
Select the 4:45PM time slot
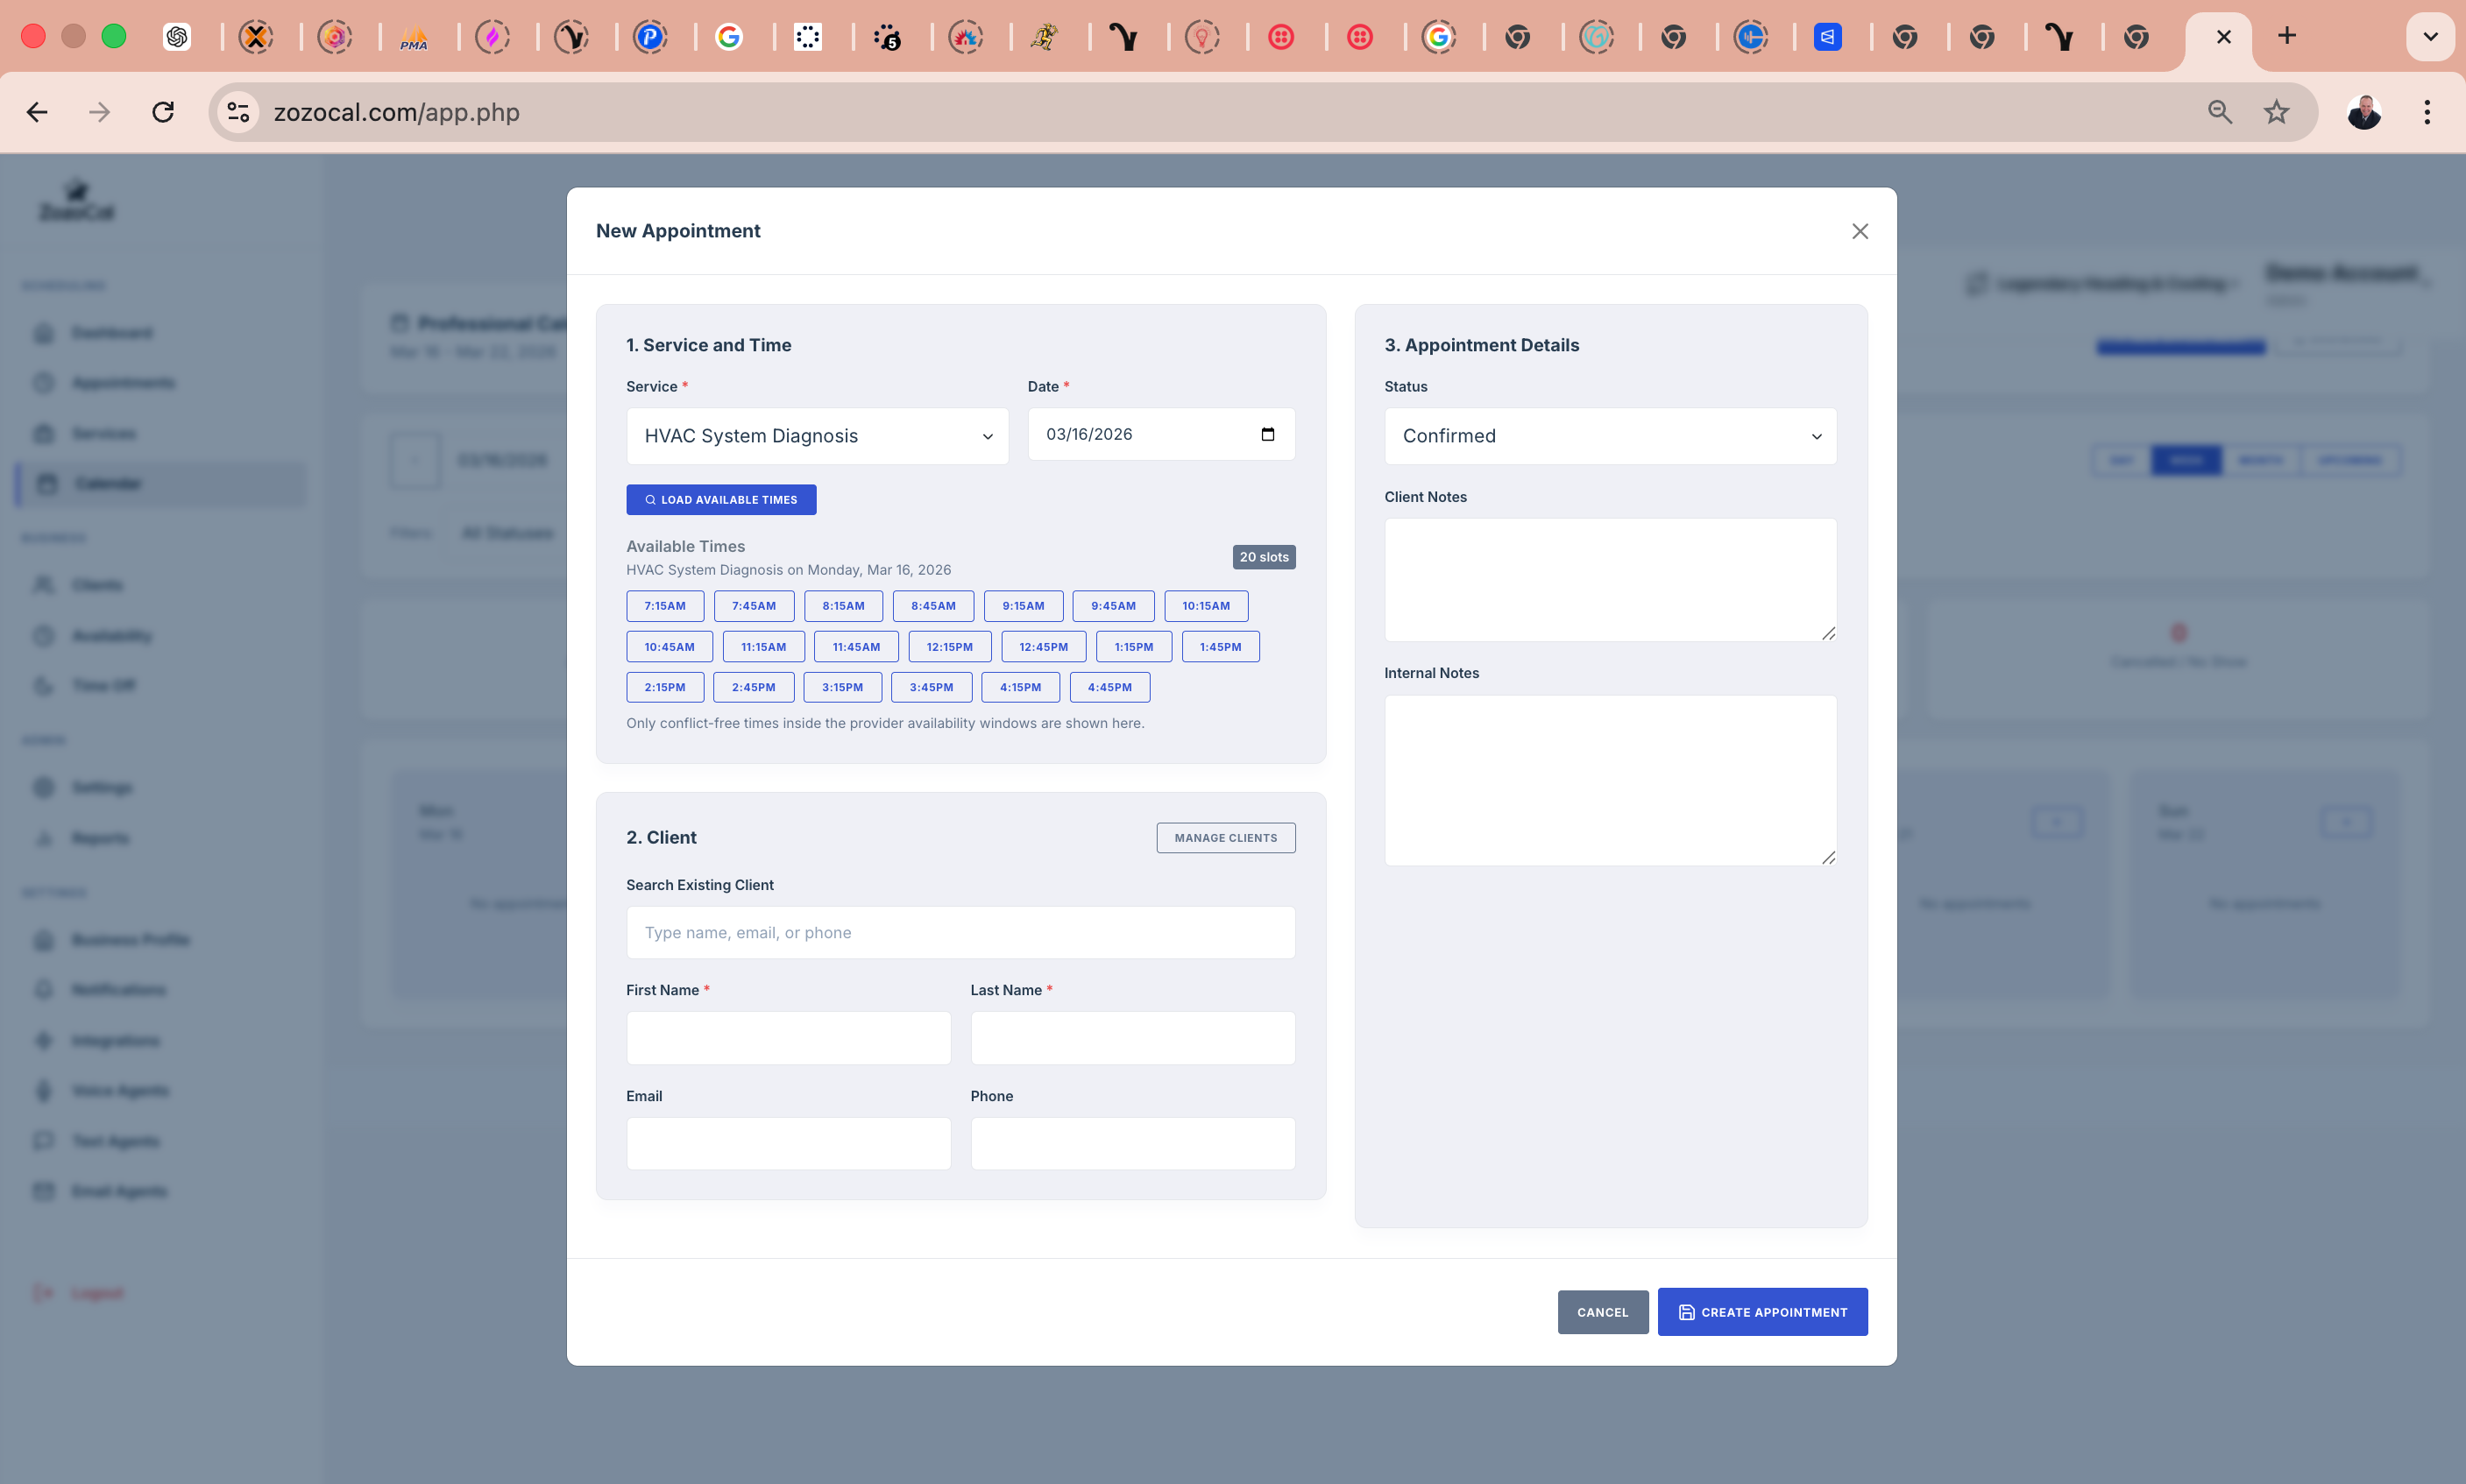click(1110, 687)
